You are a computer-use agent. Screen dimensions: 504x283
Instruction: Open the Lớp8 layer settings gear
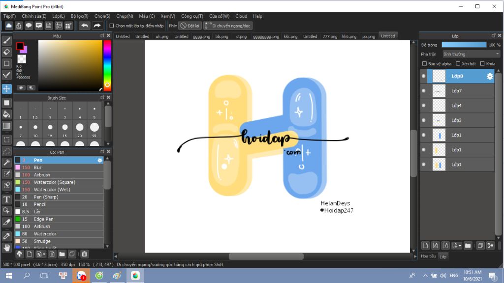[490, 76]
